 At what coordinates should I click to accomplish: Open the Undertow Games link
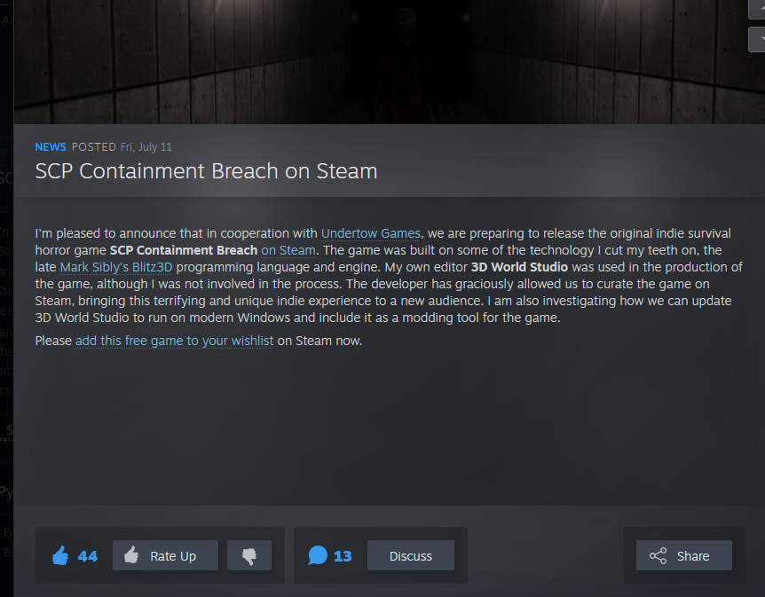pyautogui.click(x=371, y=233)
